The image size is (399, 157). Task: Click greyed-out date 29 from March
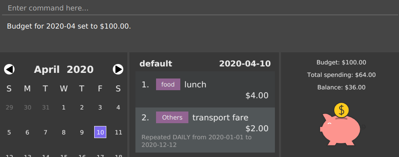pos(9,107)
